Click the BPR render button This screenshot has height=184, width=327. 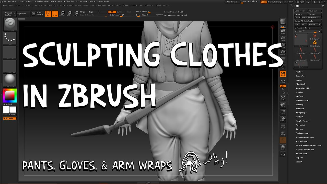[283, 22]
